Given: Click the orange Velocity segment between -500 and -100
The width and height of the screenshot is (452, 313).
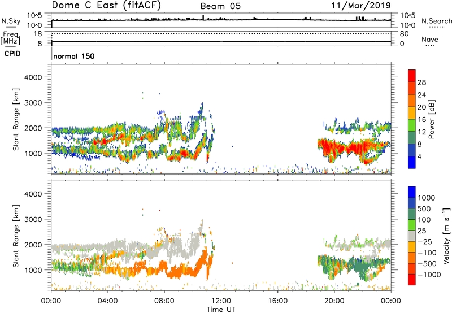Looking at the screenshot, I should (x=412, y=258).
